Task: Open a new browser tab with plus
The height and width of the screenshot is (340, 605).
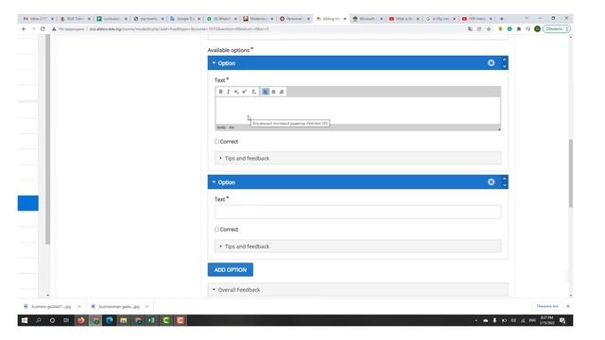Action: 502,19
